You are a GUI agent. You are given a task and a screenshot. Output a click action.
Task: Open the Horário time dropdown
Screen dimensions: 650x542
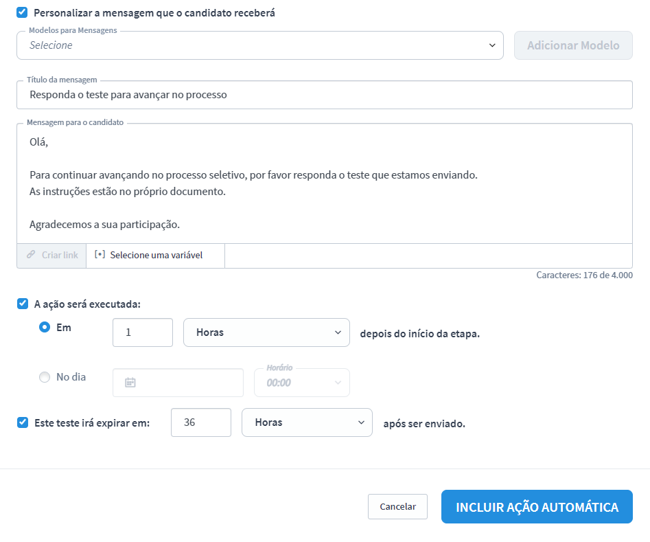[x=302, y=383]
